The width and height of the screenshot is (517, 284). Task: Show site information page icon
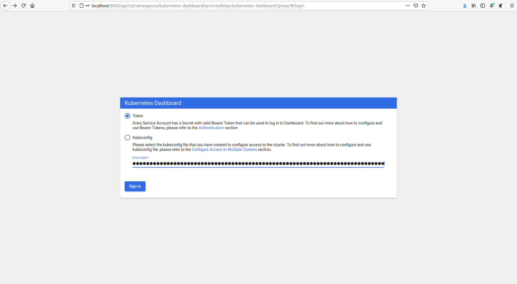(x=82, y=6)
